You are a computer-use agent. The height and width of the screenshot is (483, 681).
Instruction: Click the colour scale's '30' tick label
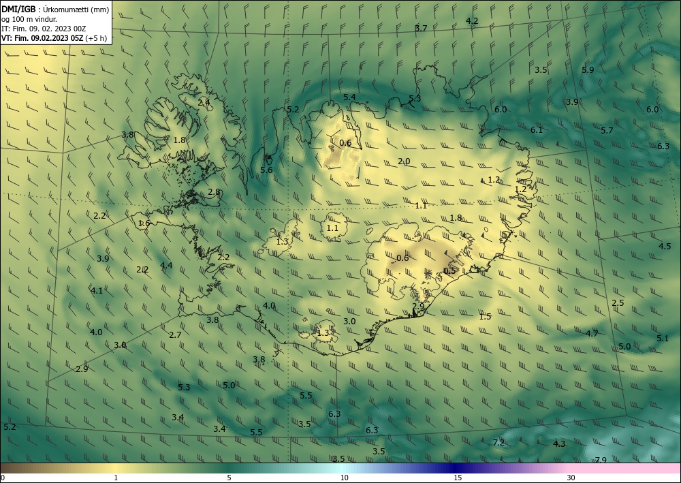(571, 478)
